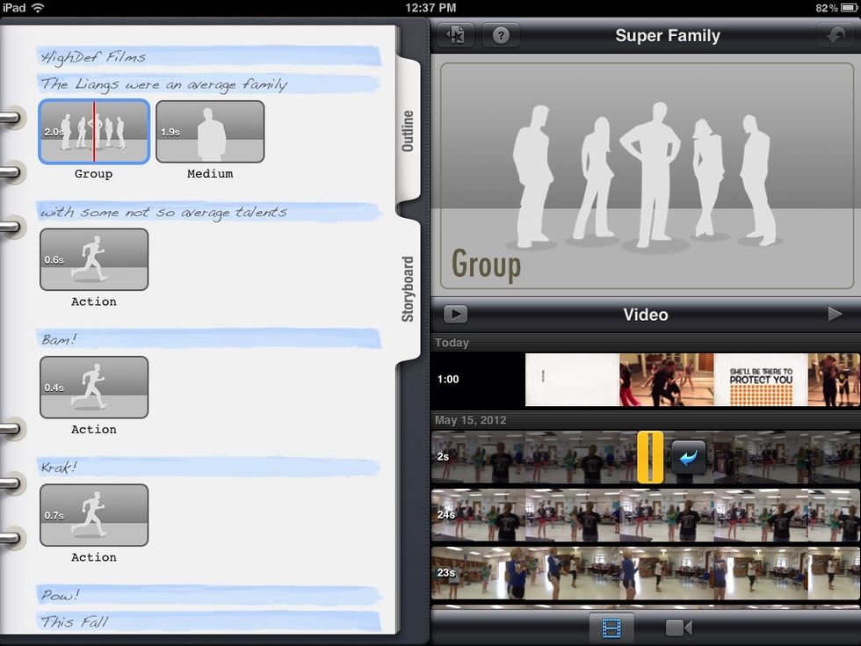Tap the right-side play arrow to preview clips
This screenshot has height=646, width=861.
click(x=836, y=314)
